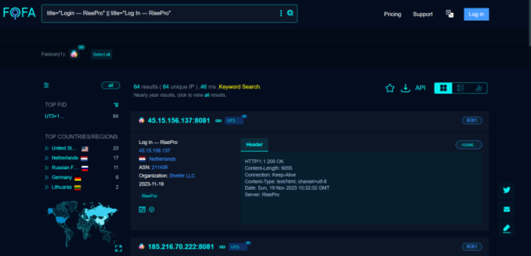Viewport: 531px width, 256px height.
Task: Open link icon beside 185.216.70.222:8081
Action: coord(222,247)
